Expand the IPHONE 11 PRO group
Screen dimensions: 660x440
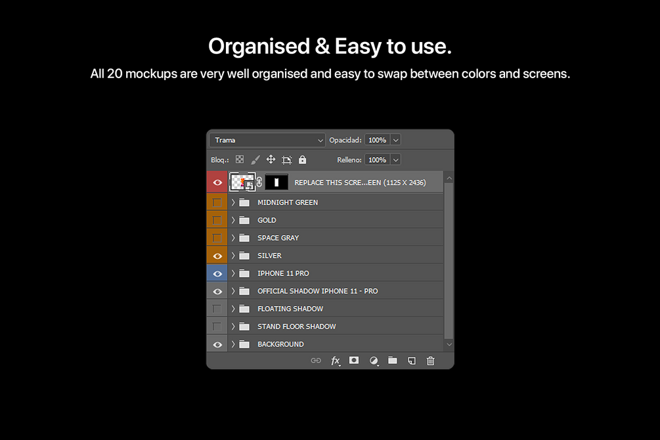coord(232,273)
